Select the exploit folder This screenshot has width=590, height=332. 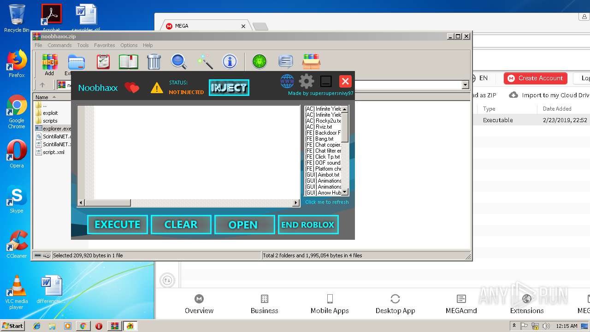click(x=50, y=113)
